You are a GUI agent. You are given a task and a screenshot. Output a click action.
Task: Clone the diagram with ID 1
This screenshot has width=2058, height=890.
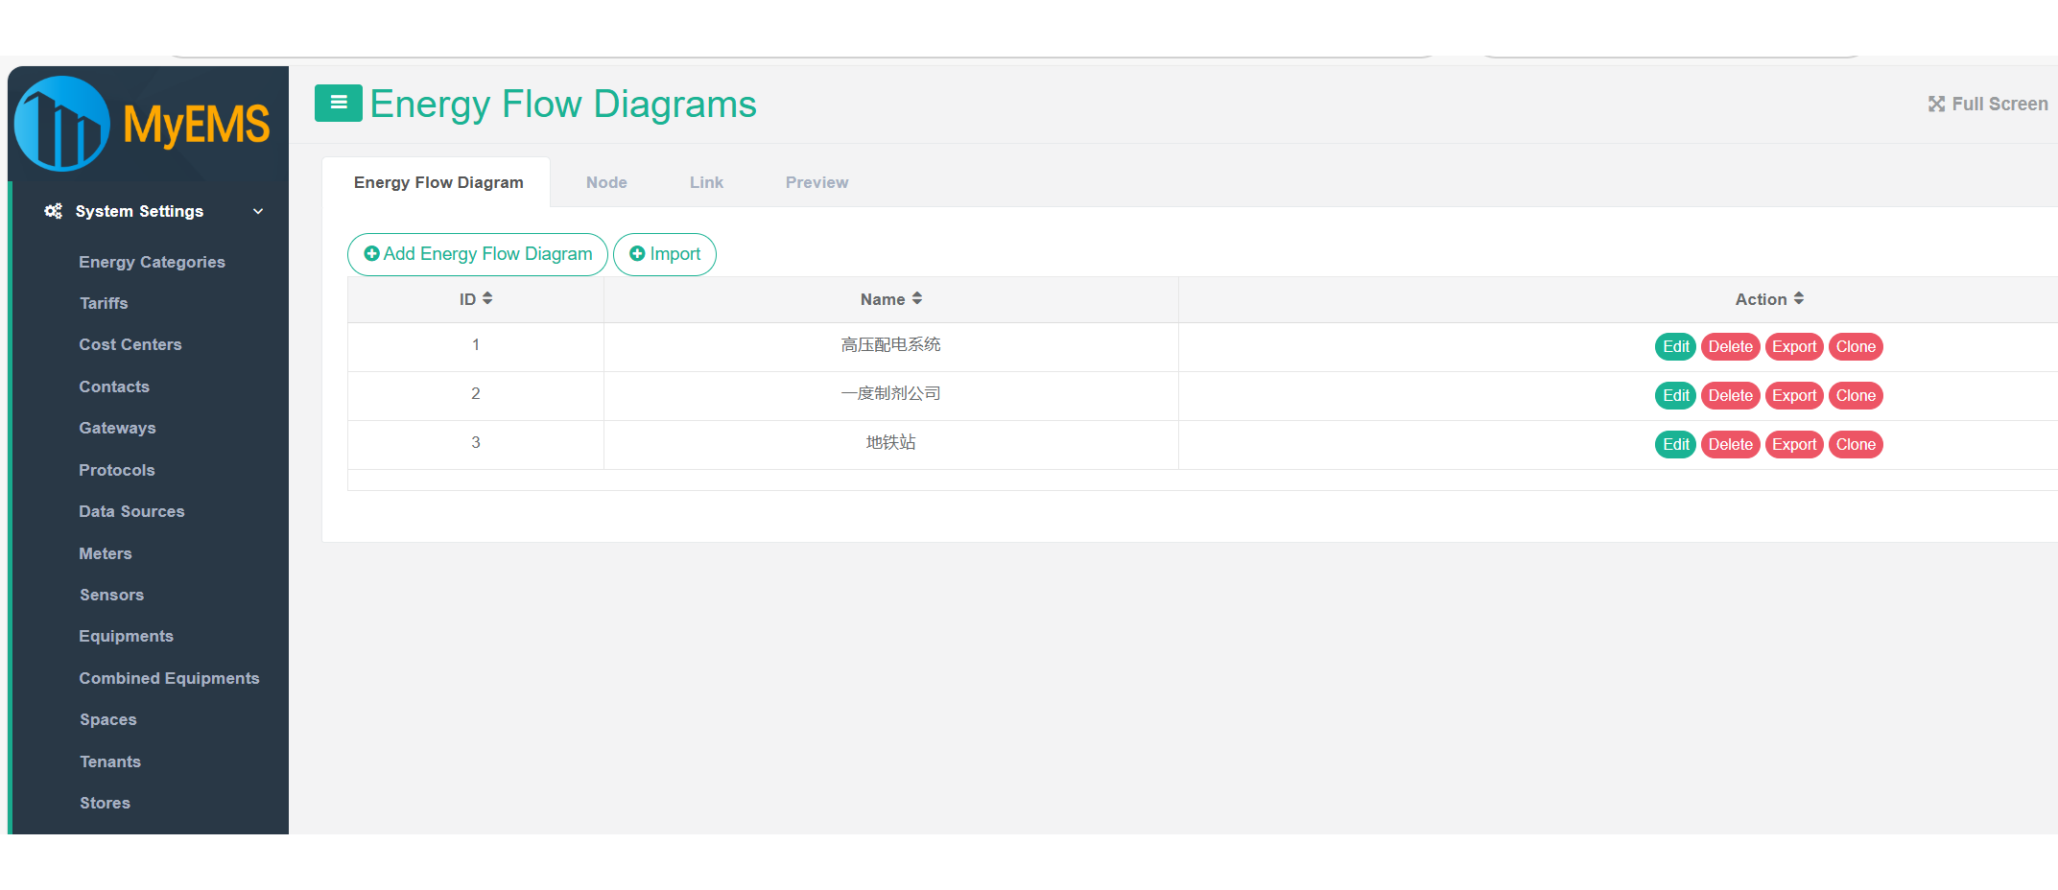1856,347
